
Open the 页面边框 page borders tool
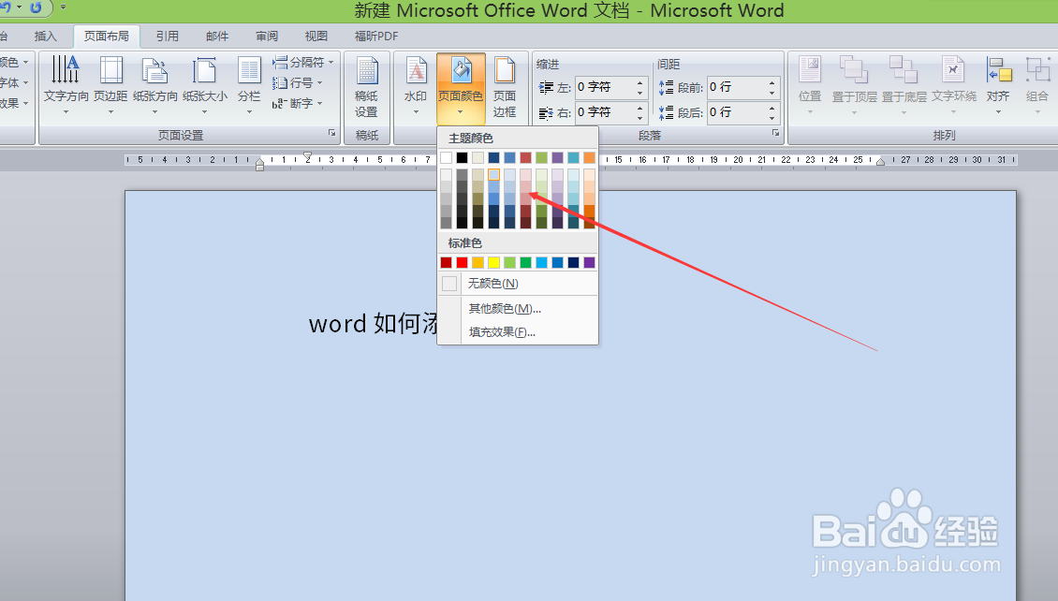(x=505, y=88)
